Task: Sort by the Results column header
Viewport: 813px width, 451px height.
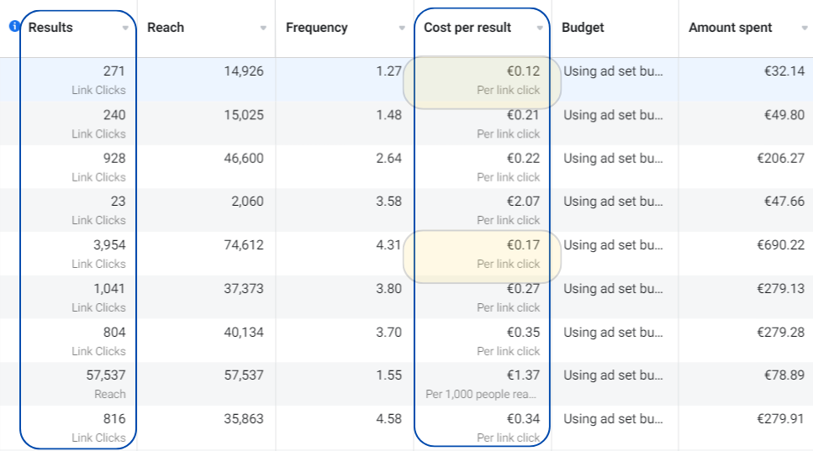Action: click(51, 28)
